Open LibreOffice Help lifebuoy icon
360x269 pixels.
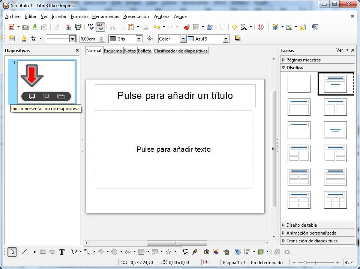(x=260, y=27)
